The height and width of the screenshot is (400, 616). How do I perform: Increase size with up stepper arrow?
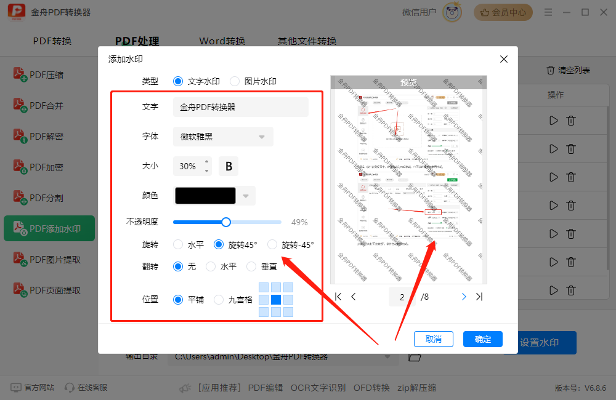pyautogui.click(x=206, y=161)
